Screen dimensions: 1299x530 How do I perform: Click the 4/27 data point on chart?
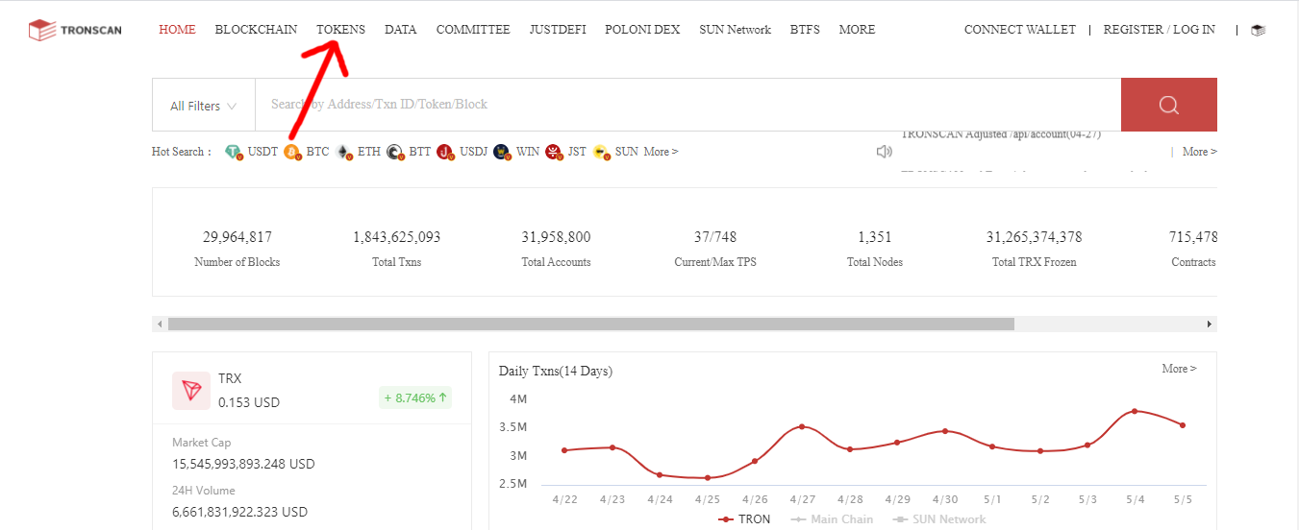click(x=802, y=426)
